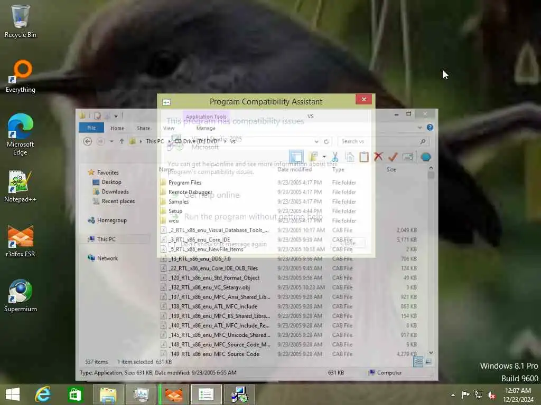
Task: Click the Close button in compatibility dialog
Action: click(348, 243)
